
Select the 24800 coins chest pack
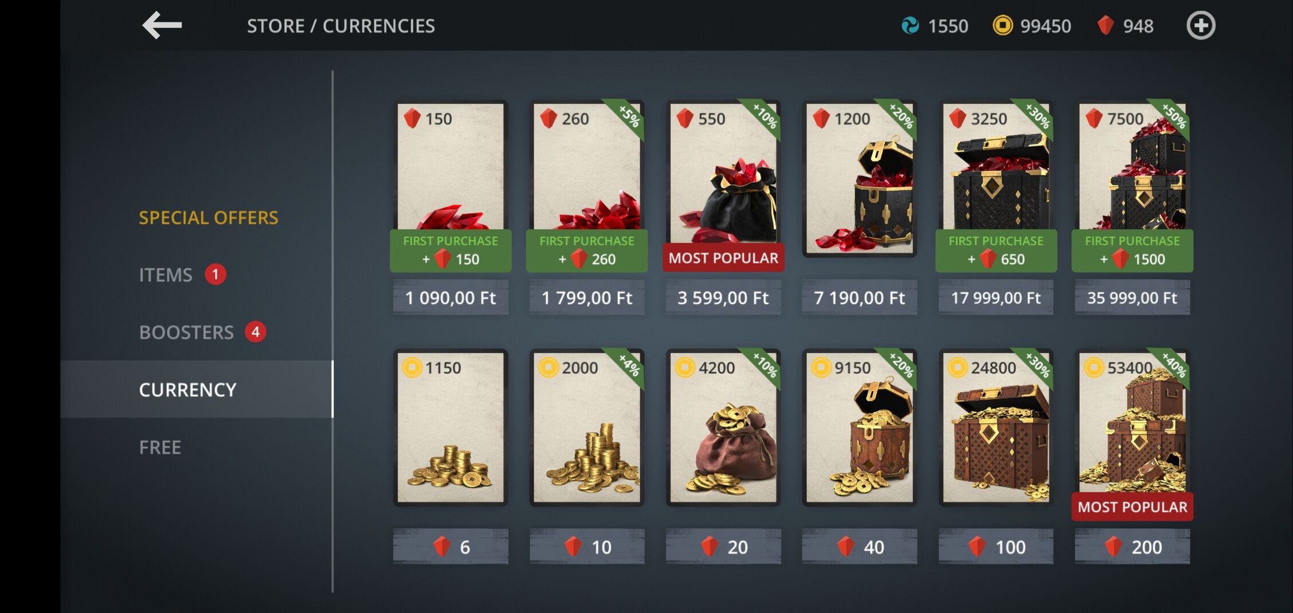pos(996,428)
